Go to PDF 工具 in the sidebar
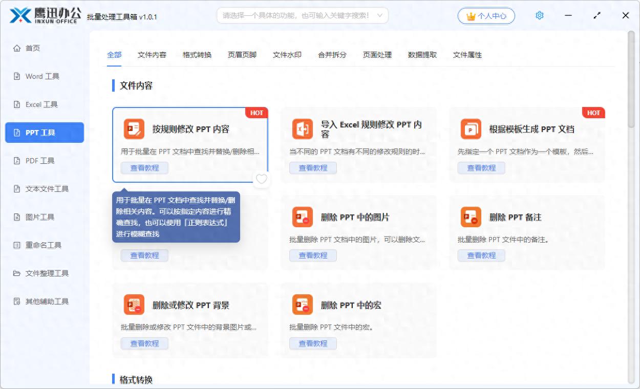Image resolution: width=640 pixels, height=389 pixels. point(40,161)
